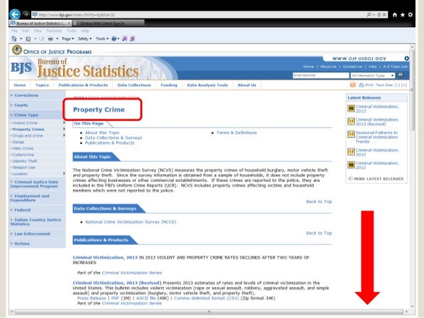Open the Tools dropdown in command bar
This screenshot has width=424, height=318.
(102, 39)
